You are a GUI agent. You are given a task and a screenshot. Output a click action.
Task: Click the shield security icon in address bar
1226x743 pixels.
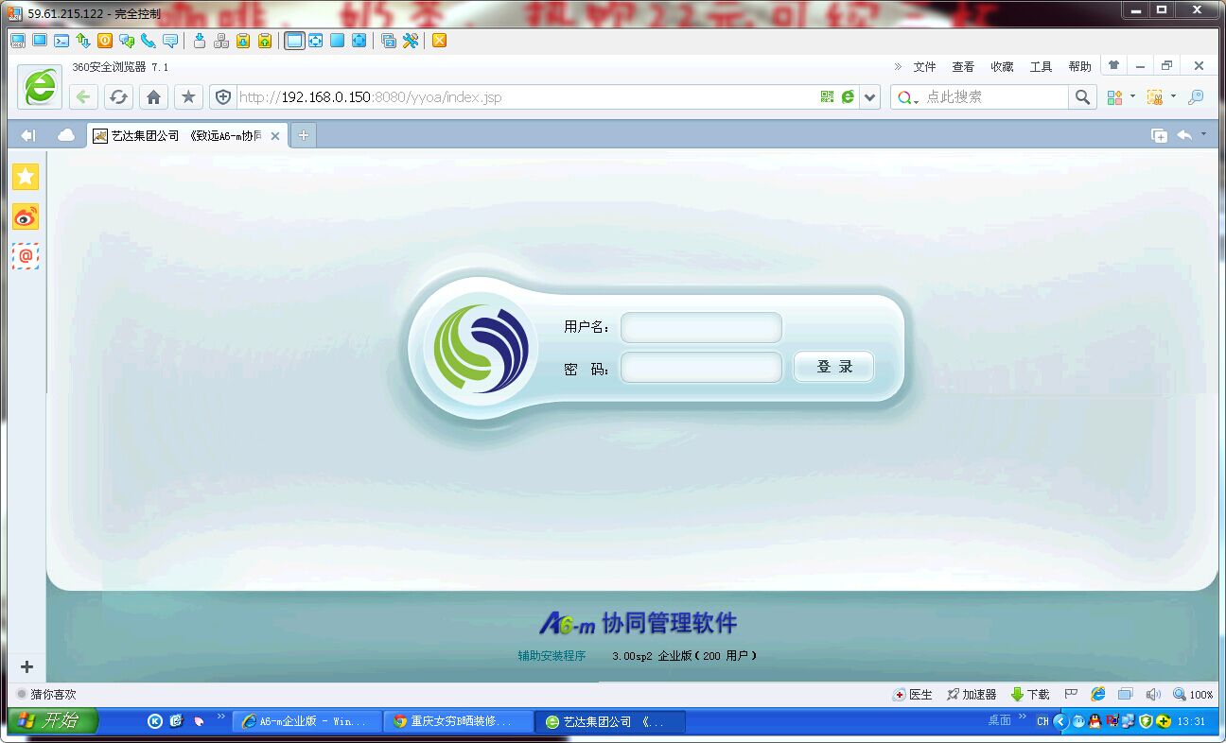click(223, 96)
